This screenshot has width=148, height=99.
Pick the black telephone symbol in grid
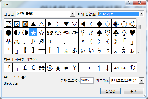coord(50,33)
